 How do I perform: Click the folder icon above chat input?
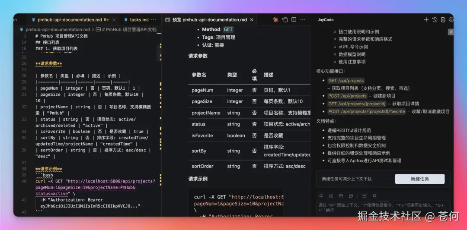341,195
